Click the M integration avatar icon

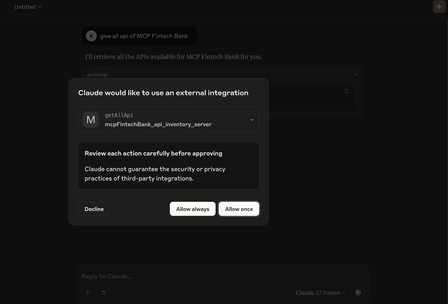point(91,120)
